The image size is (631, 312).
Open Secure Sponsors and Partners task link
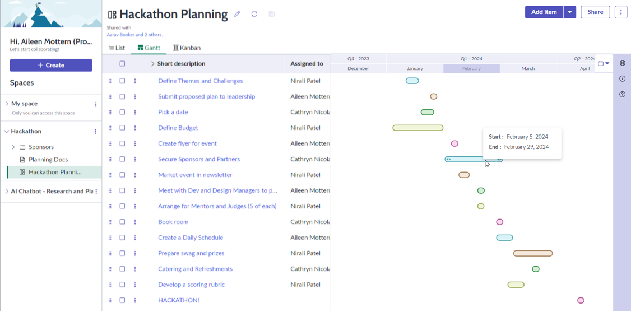(x=199, y=159)
